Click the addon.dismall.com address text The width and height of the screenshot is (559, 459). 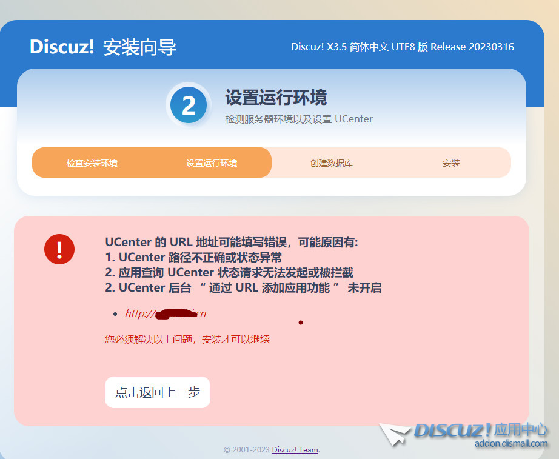(x=511, y=444)
